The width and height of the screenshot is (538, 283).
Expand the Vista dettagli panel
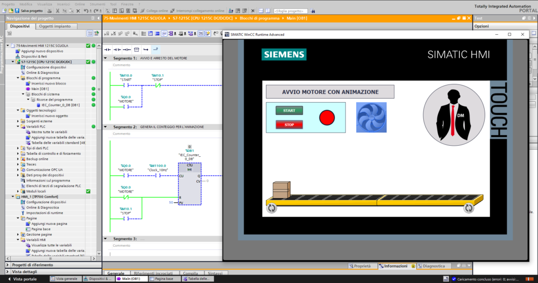(x=8, y=272)
